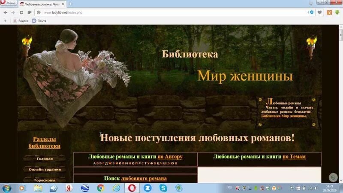Click the Библиотека Мир женщины text in description box
The width and height of the screenshot is (343, 193).
284,116
